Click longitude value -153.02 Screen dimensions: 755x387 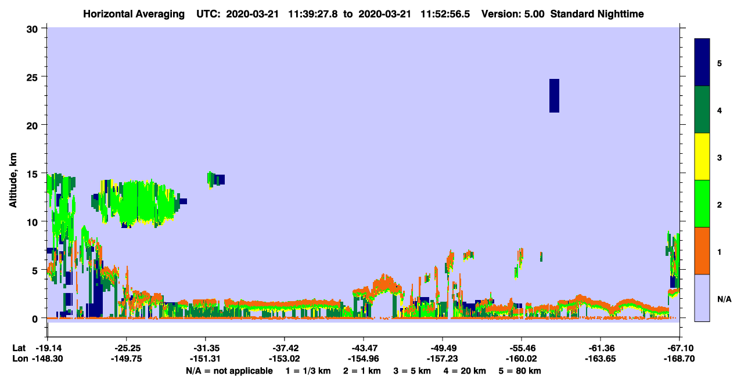pos(285,359)
